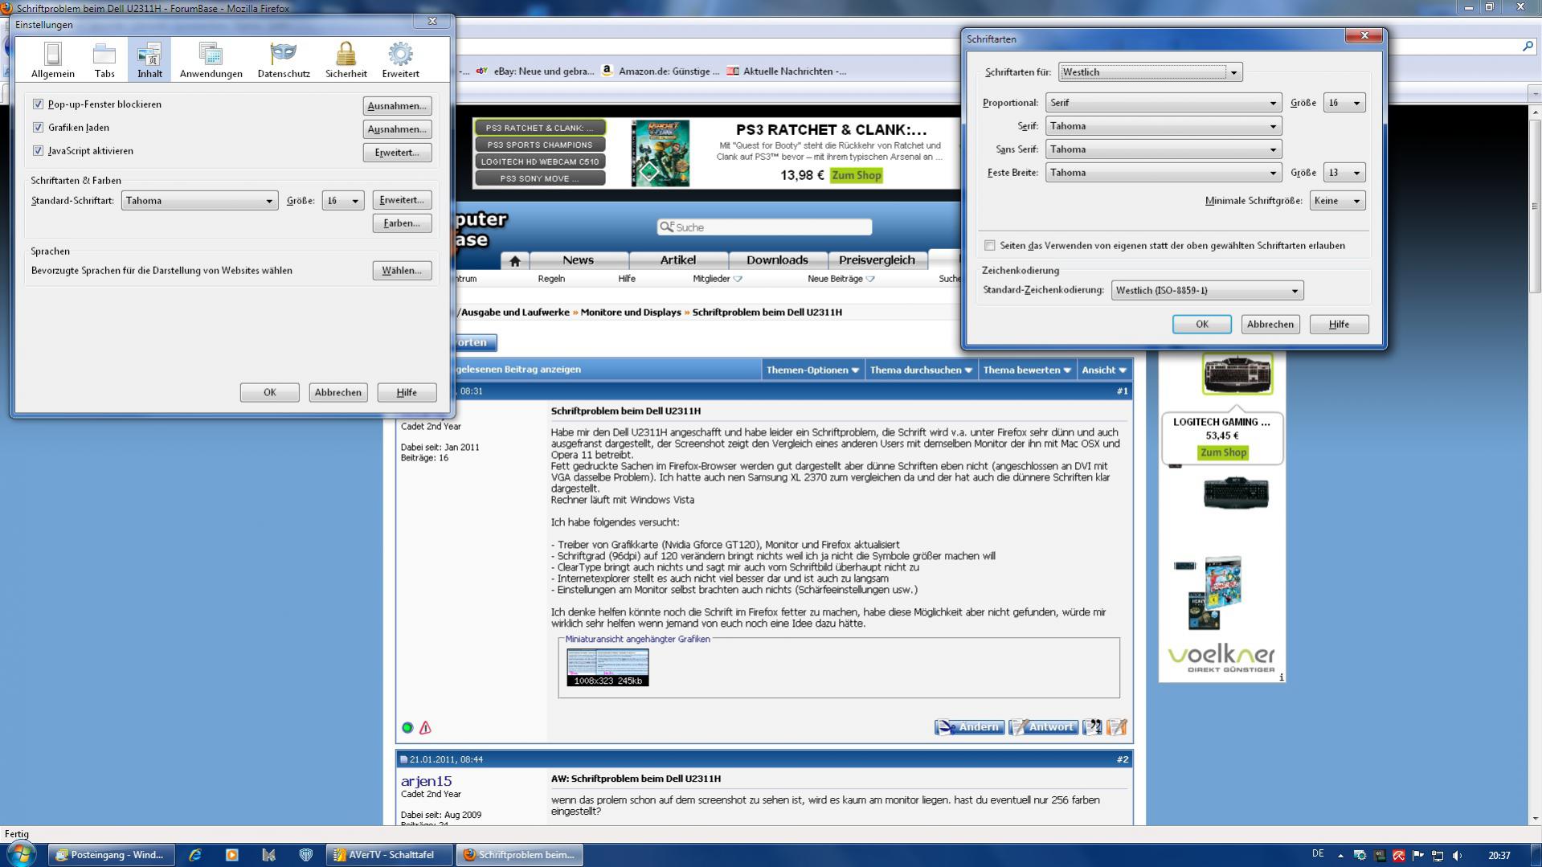Click the post icon beside 21.01.2011, 08:44
Image resolution: width=1542 pixels, height=867 pixels.
(403, 759)
